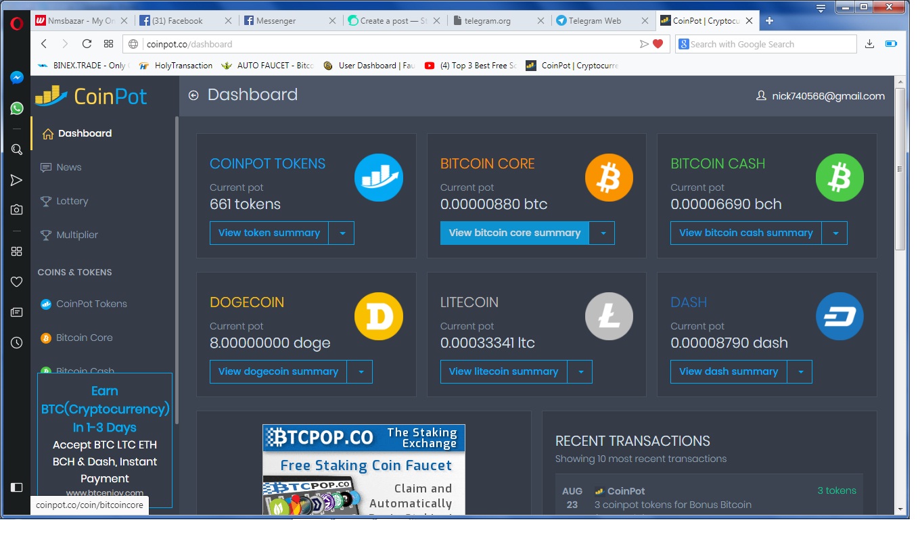This screenshot has height=552, width=920.
Task: Click the silver Litecoin coin icon
Action: pyautogui.click(x=609, y=316)
